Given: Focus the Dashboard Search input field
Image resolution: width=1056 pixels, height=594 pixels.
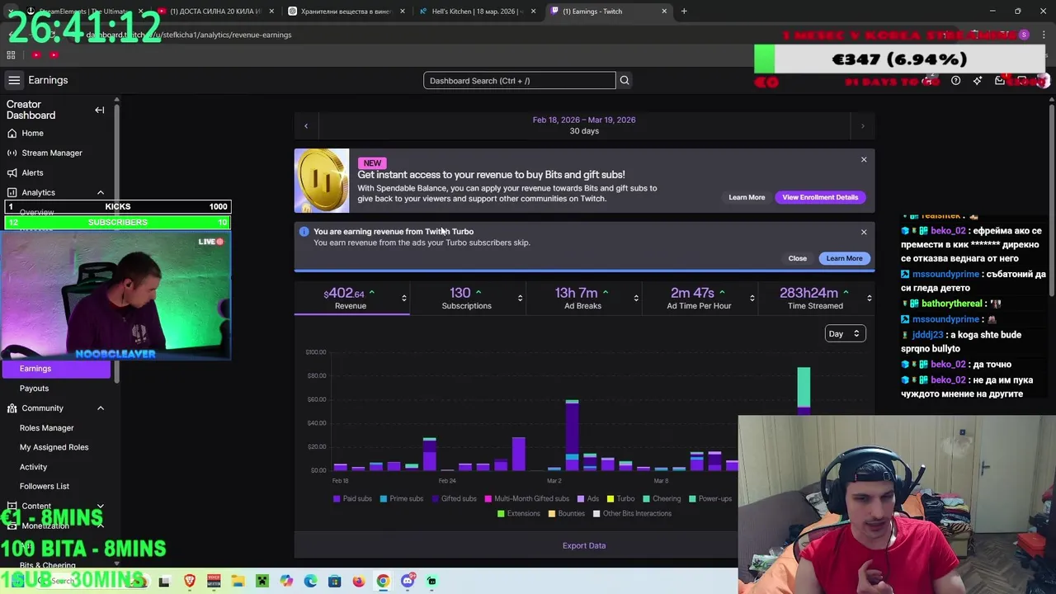Looking at the screenshot, I should click(x=520, y=80).
